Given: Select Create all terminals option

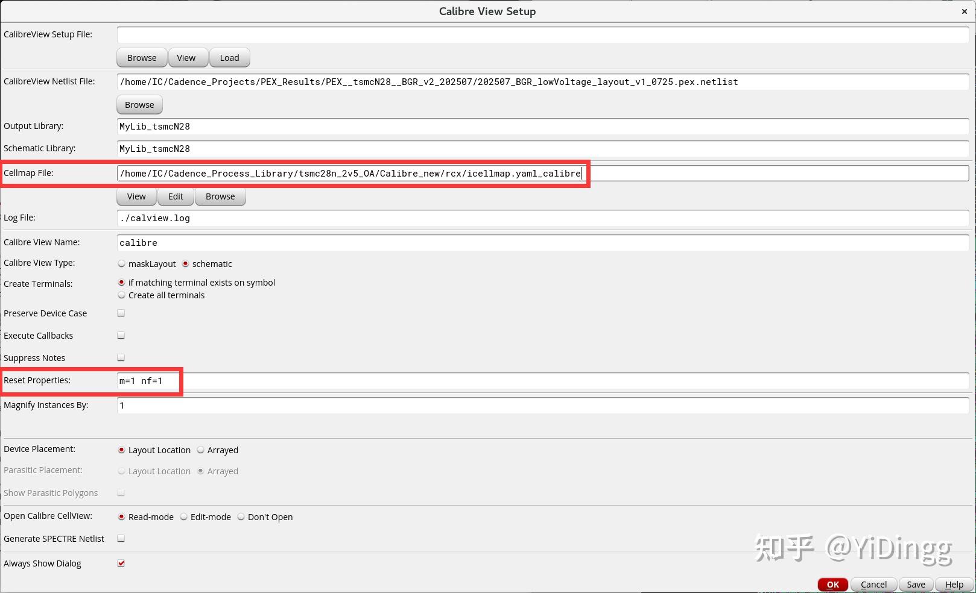Looking at the screenshot, I should point(122,295).
